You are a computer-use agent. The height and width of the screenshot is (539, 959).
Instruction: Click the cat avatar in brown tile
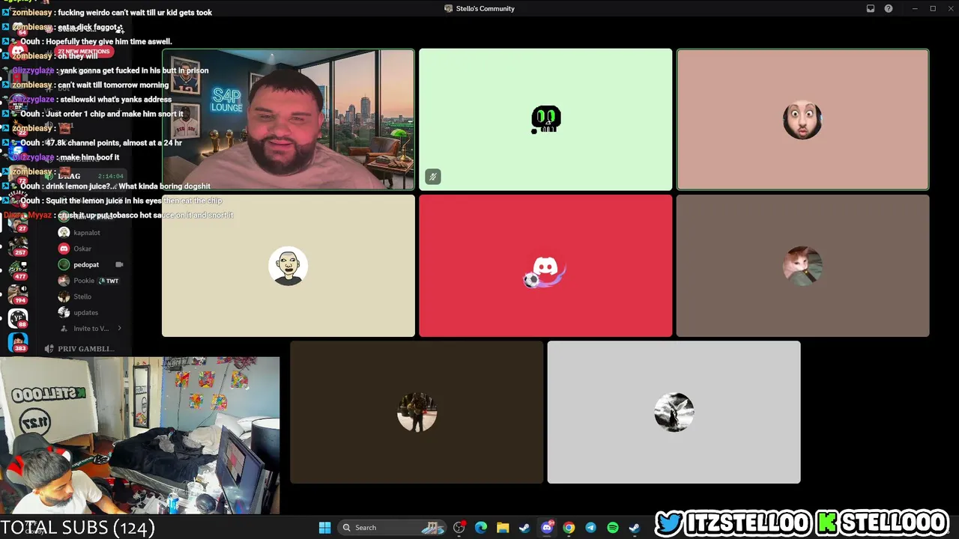coord(802,266)
